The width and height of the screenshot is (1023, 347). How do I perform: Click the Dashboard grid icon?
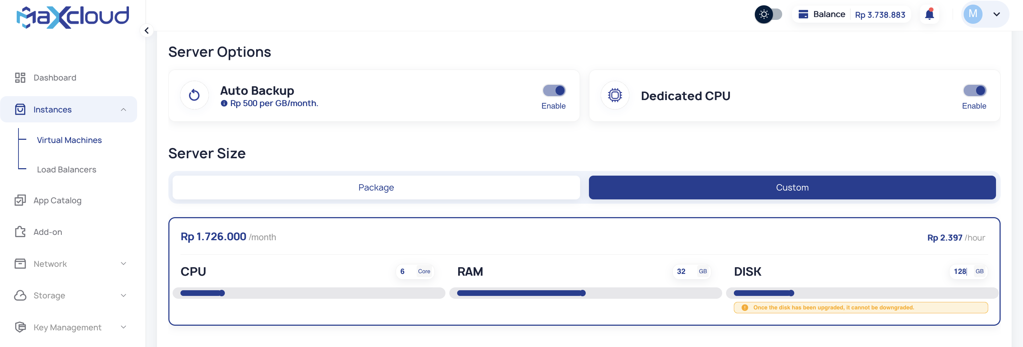pyautogui.click(x=20, y=78)
